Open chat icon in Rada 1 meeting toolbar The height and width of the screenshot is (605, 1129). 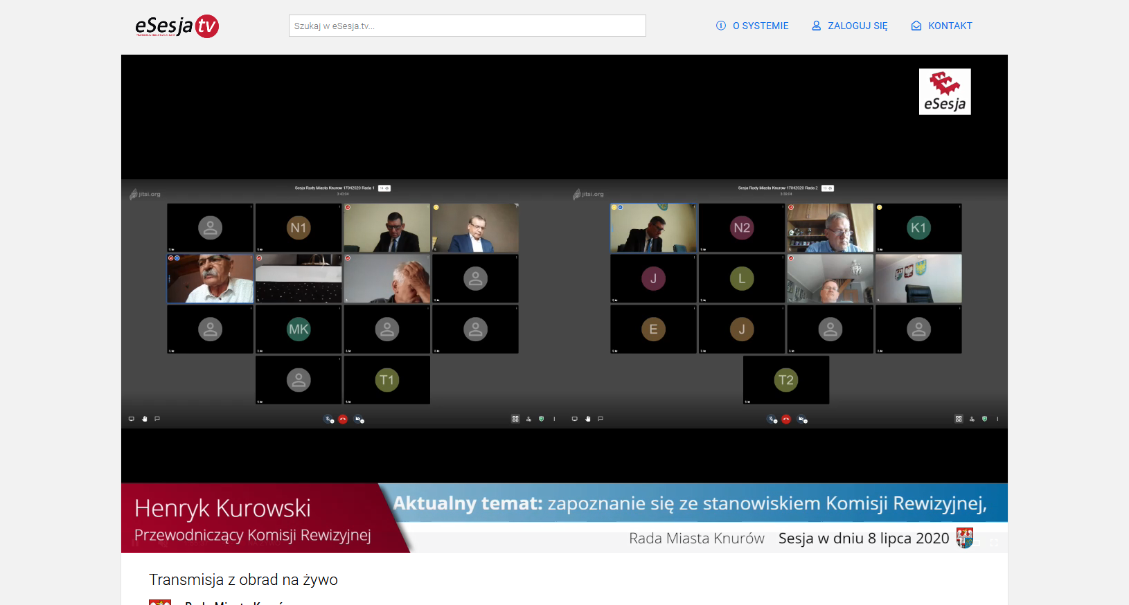157,419
